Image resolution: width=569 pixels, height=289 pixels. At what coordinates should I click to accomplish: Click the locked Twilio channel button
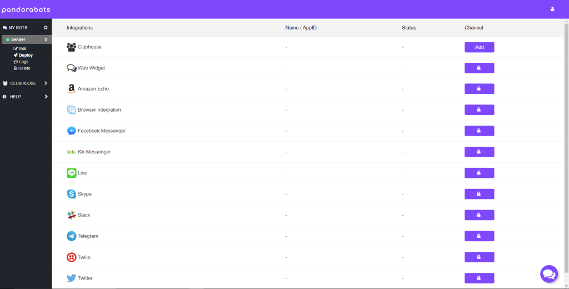click(479, 257)
